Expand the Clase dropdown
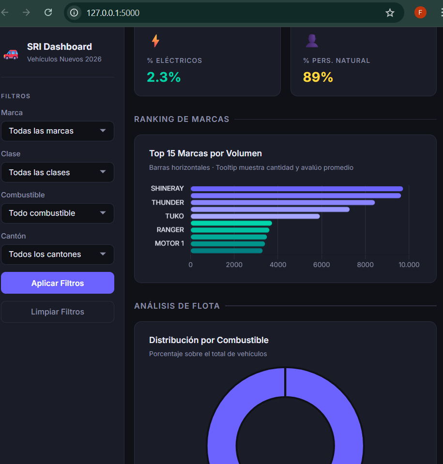The height and width of the screenshot is (464, 443). 58,172
